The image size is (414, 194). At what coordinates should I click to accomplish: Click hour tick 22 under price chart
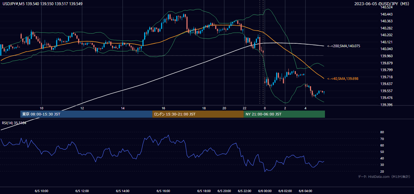click(245, 108)
